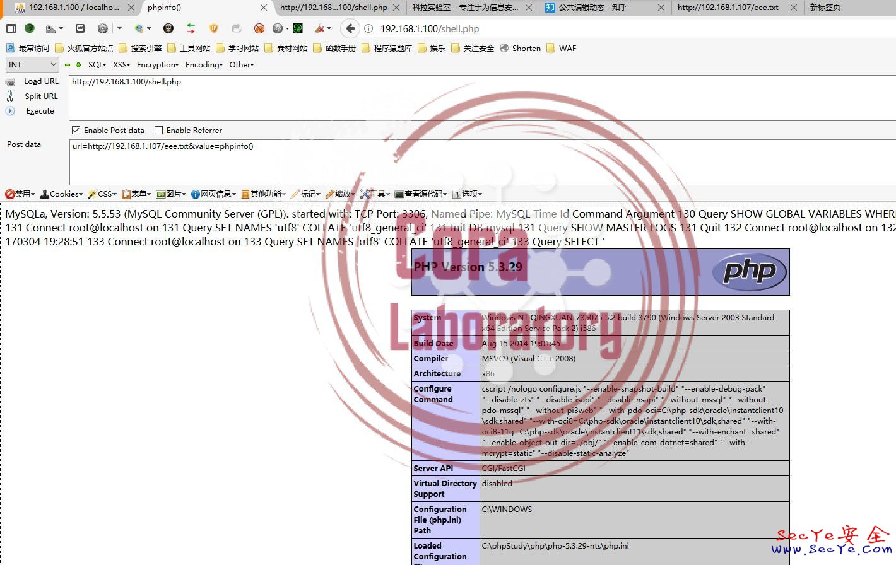Screen dimensions: 896x565
Task: Click the Load URL button label
Action: click(x=41, y=81)
